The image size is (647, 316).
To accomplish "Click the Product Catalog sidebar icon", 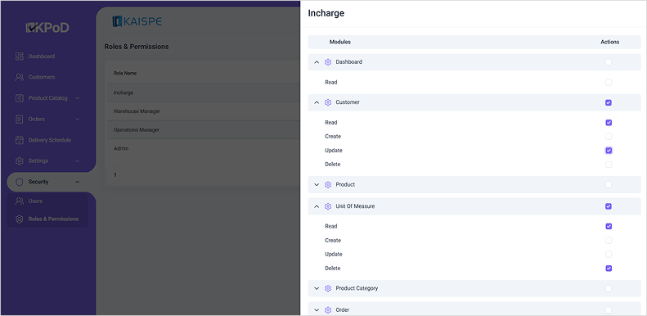I will point(20,98).
